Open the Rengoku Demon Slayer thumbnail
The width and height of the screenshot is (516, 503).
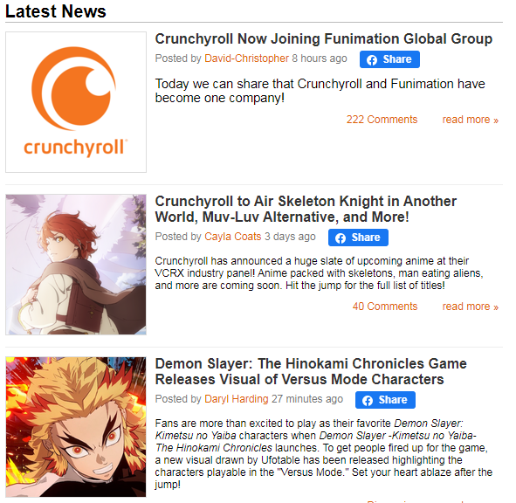[x=76, y=427]
